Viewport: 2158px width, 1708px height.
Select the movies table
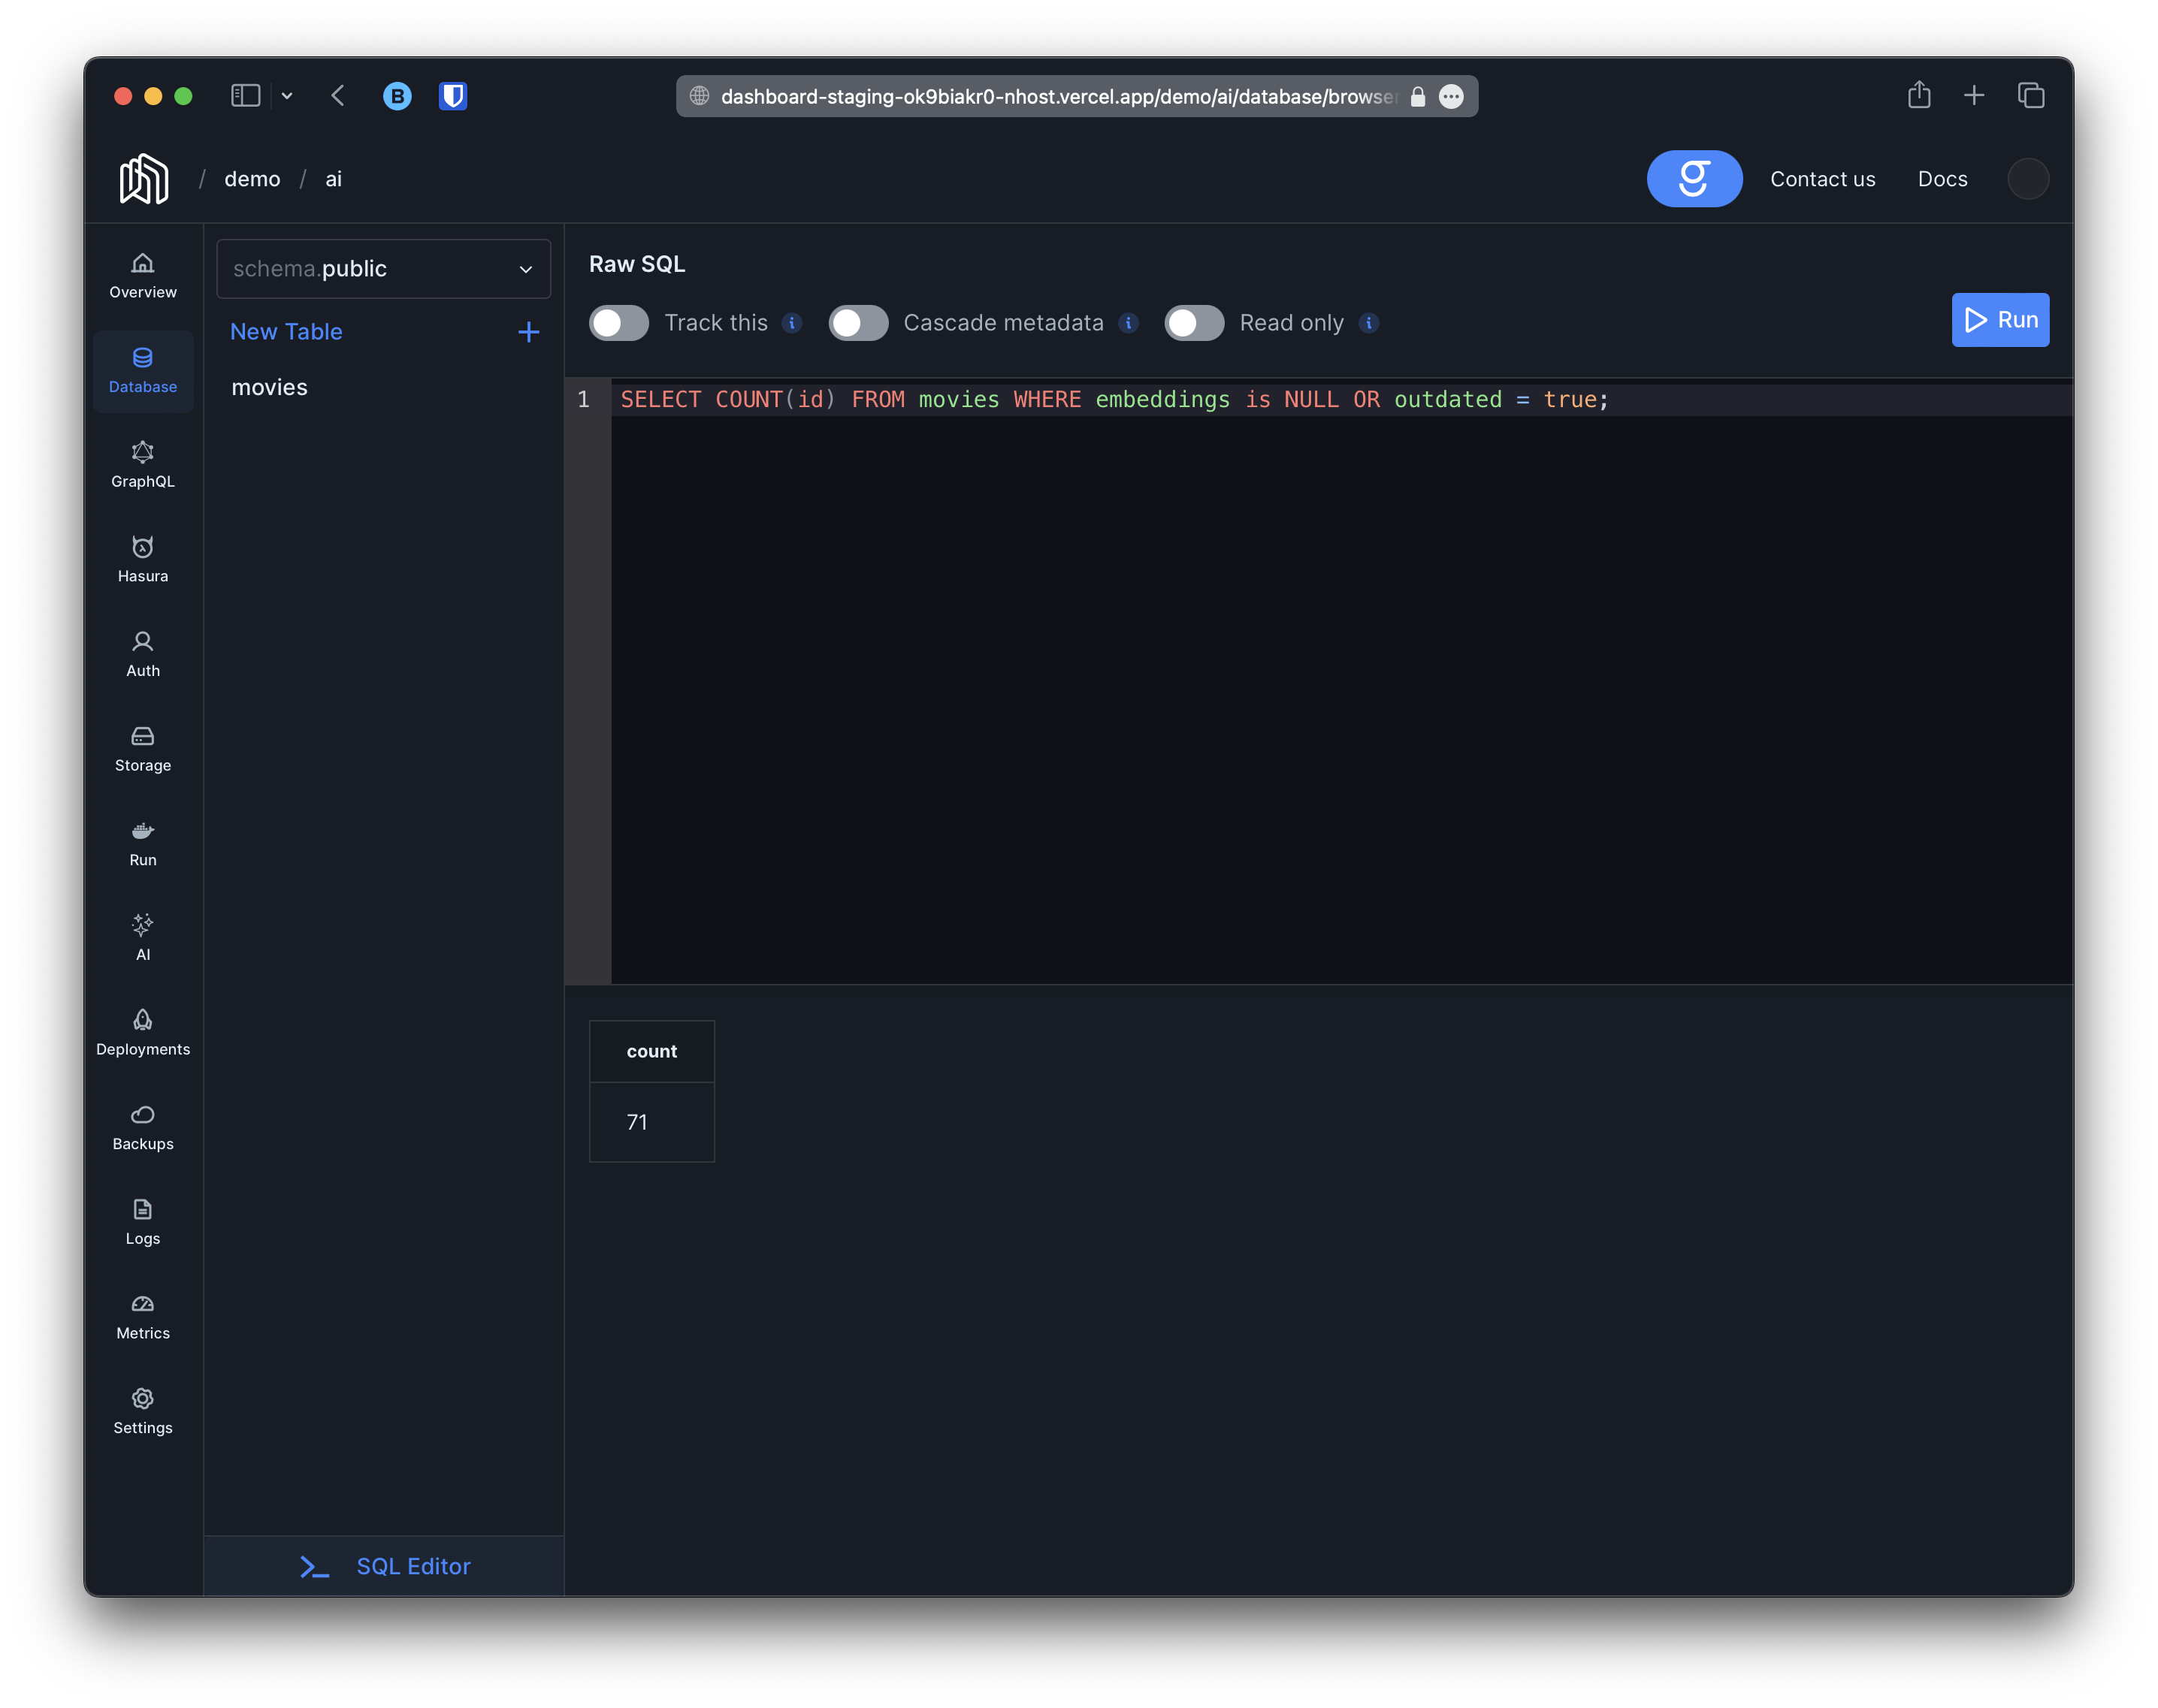pos(270,387)
